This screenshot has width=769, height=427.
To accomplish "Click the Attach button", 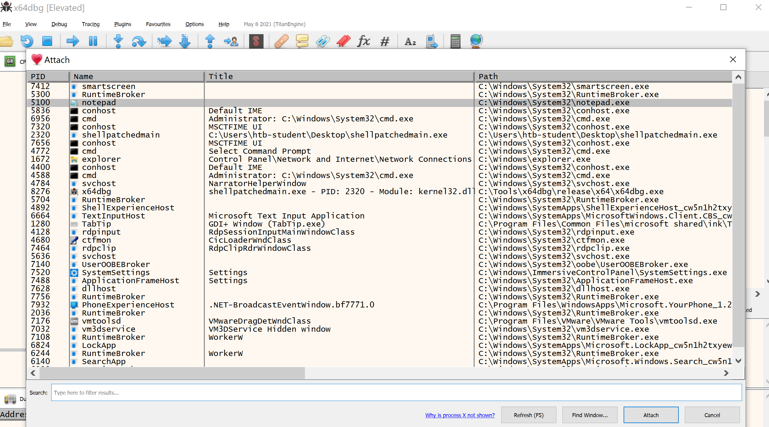I will pyautogui.click(x=651, y=415).
